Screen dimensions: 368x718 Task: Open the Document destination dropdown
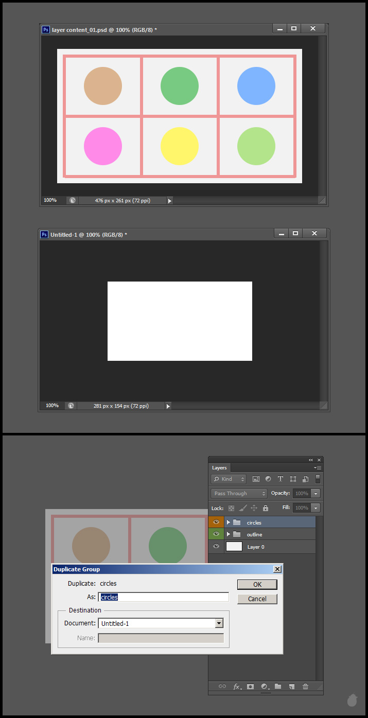point(219,623)
